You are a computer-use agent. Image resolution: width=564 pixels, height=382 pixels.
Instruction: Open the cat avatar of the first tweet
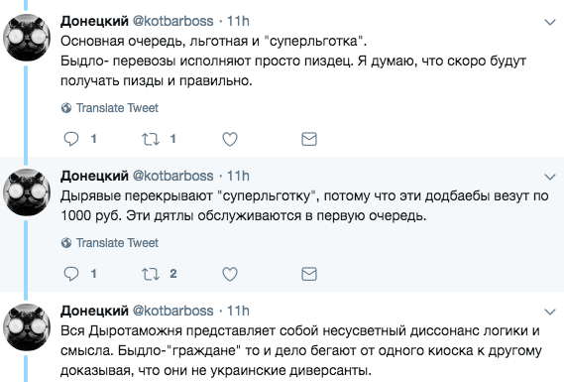pos(26,37)
